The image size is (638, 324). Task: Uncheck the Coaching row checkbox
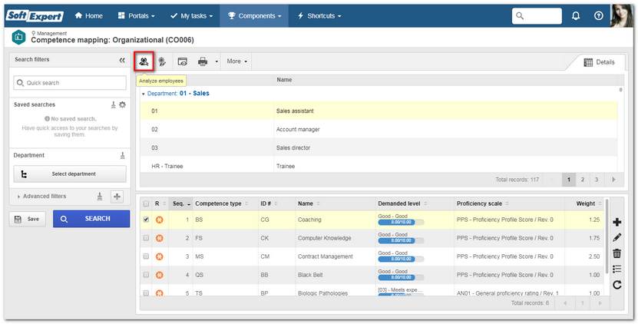click(146, 220)
